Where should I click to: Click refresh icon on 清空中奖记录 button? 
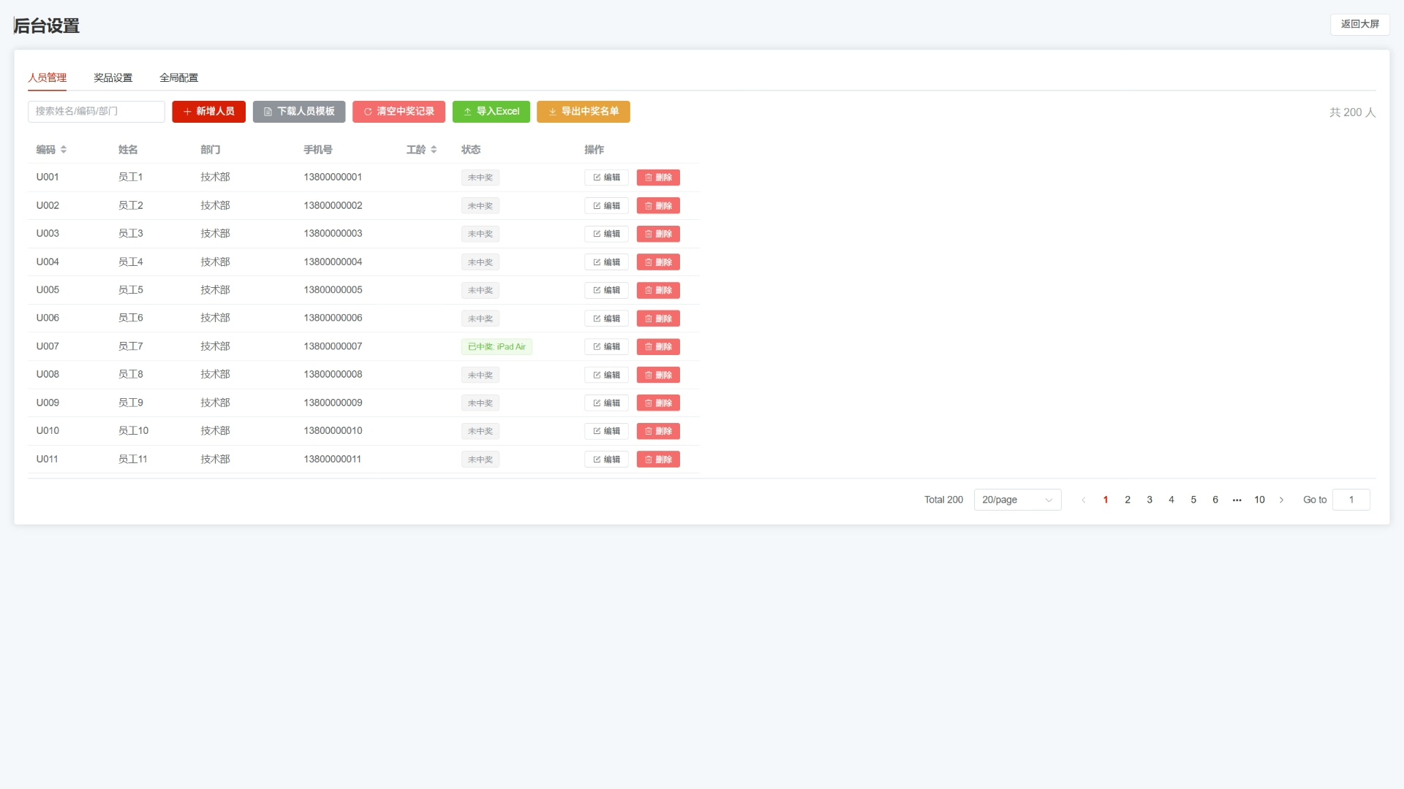click(x=368, y=112)
